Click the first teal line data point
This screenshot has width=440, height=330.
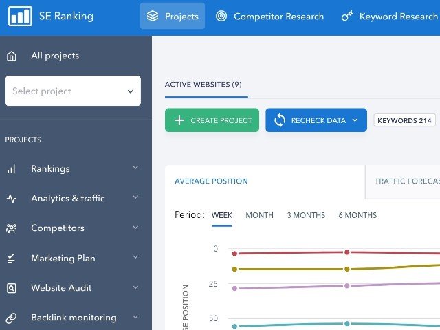click(234, 327)
